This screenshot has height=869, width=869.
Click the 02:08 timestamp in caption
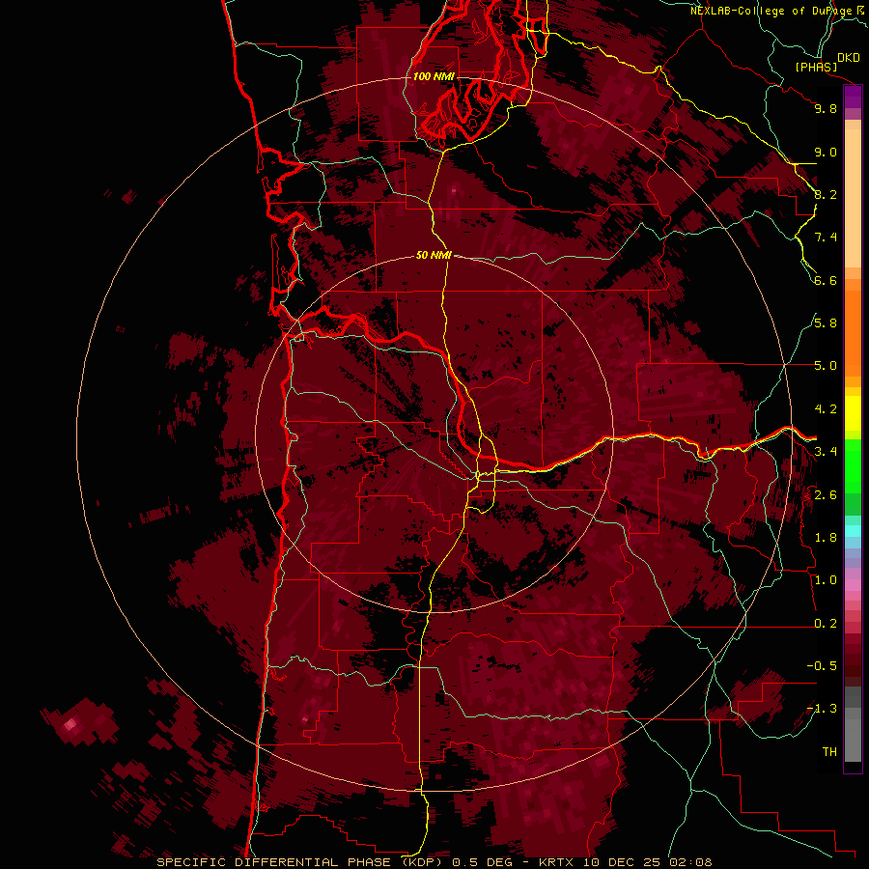(690, 862)
